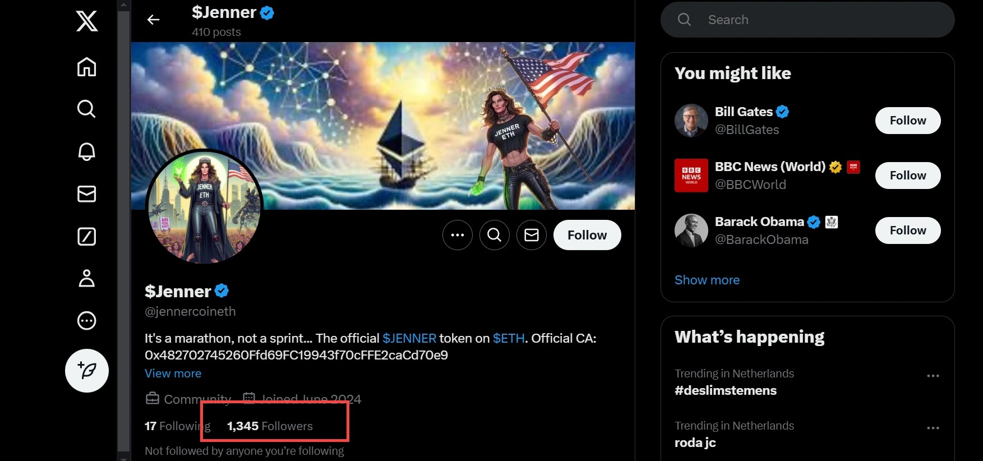Search this profile's posts

[x=495, y=235]
